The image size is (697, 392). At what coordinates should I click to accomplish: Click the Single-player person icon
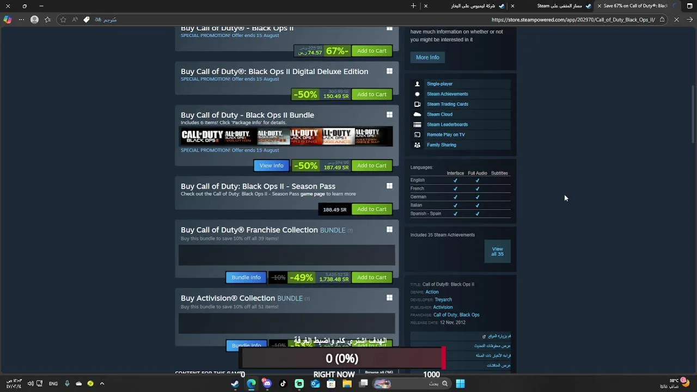coord(417,84)
